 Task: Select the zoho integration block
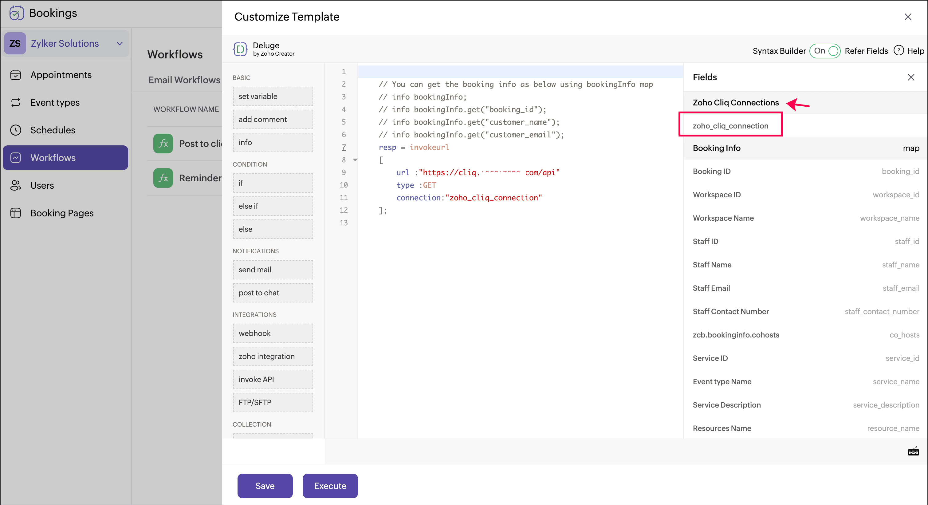point(273,357)
